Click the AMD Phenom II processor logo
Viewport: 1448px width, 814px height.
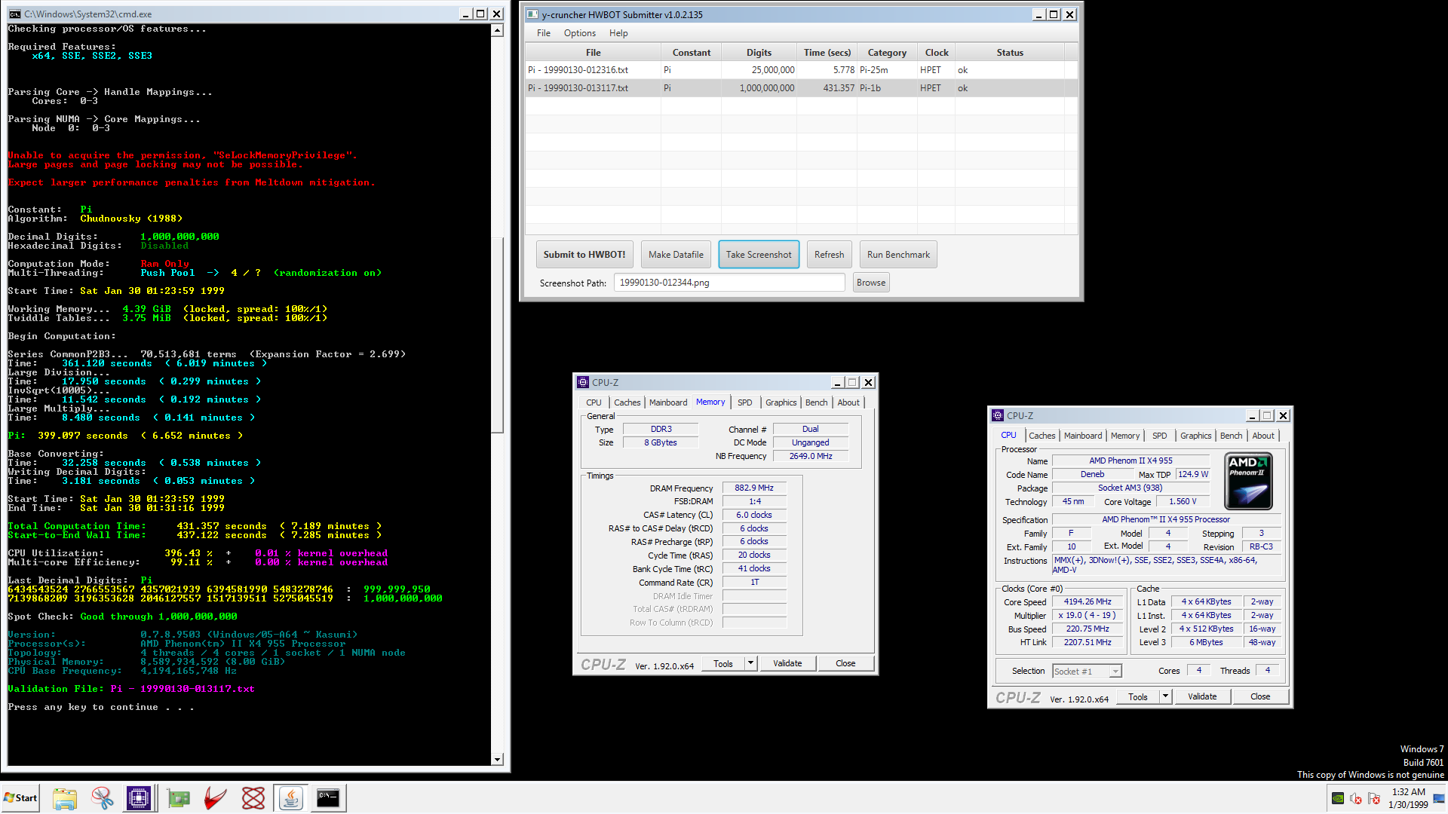(x=1248, y=482)
